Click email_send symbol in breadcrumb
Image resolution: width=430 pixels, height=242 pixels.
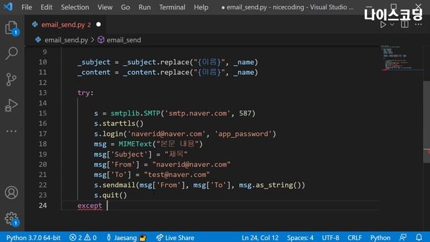point(124,40)
